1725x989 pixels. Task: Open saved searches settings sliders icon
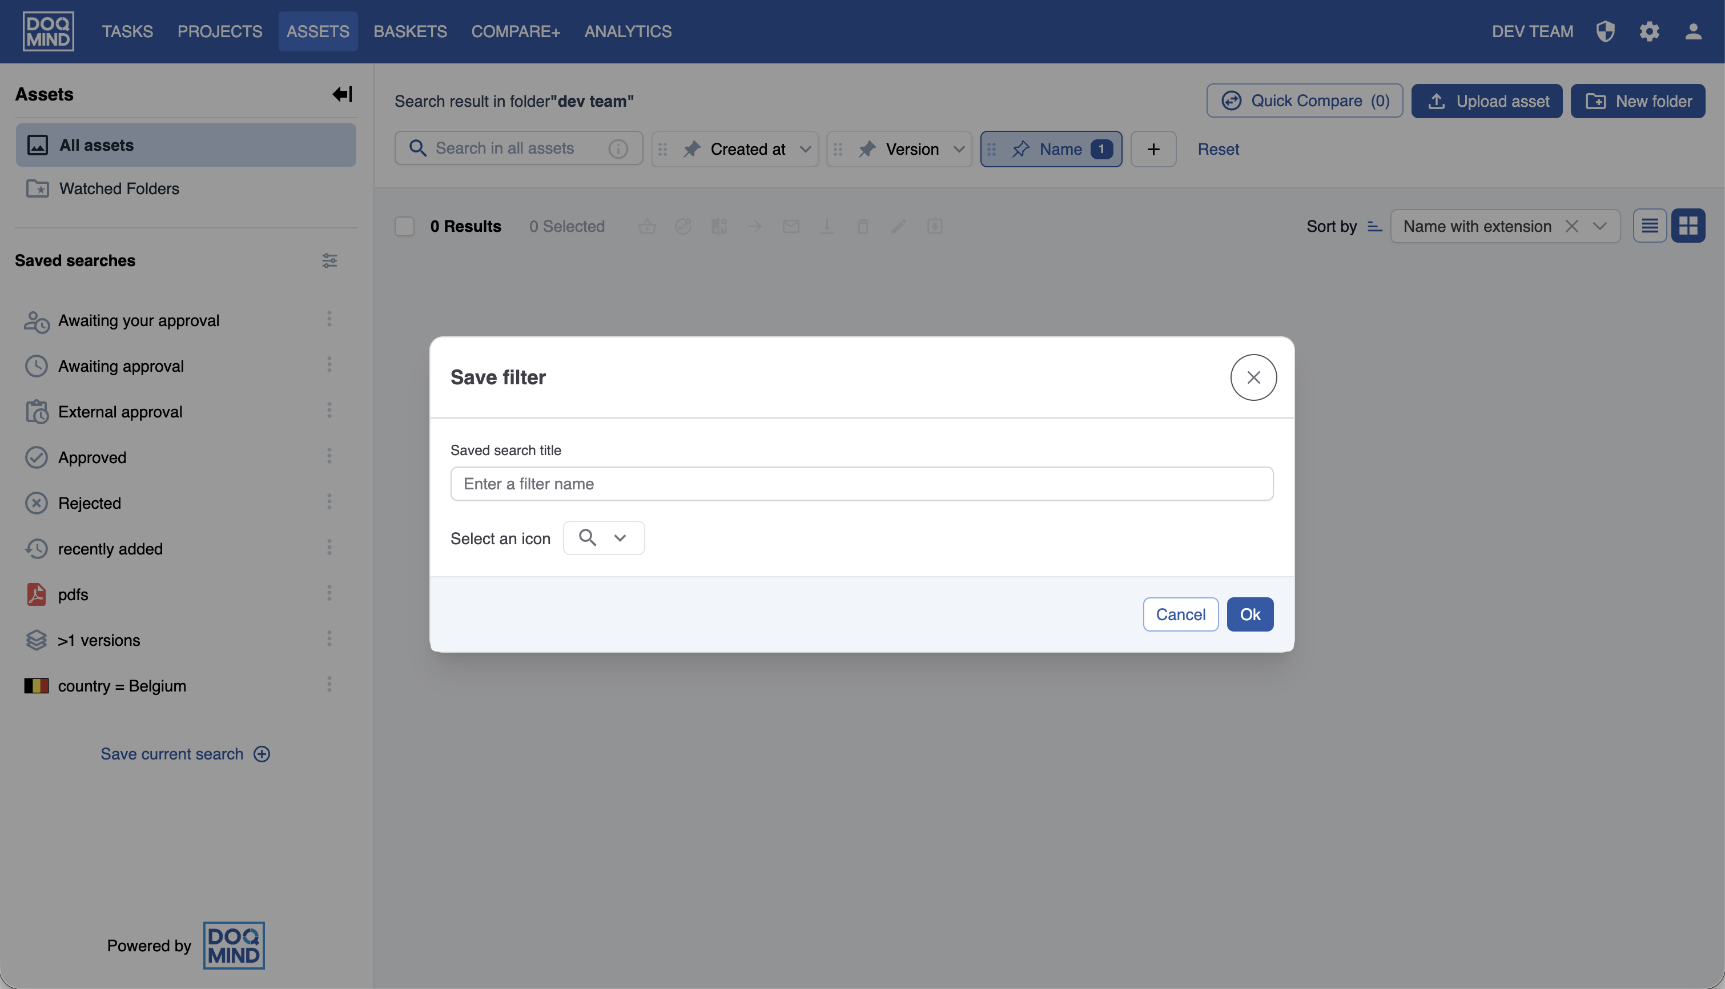(329, 260)
